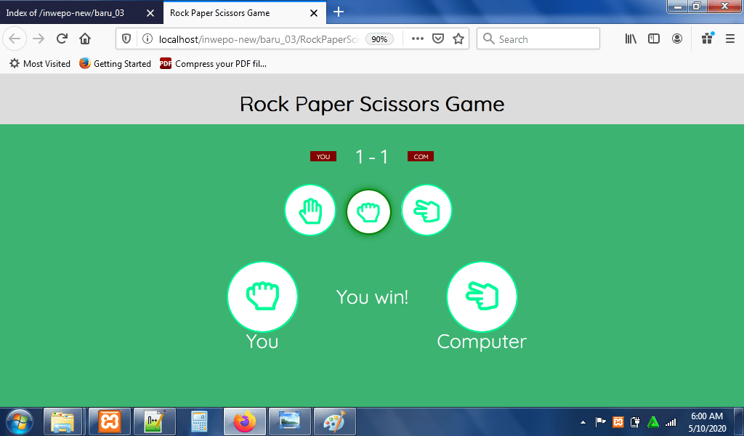The image size is (744, 436).
Task: Click the Computer label text
Action: click(482, 342)
